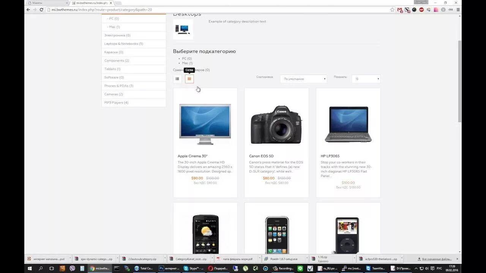Image resolution: width=486 pixels, height=273 pixels.
Task: Open the Караоке (0) category
Action: point(134,52)
